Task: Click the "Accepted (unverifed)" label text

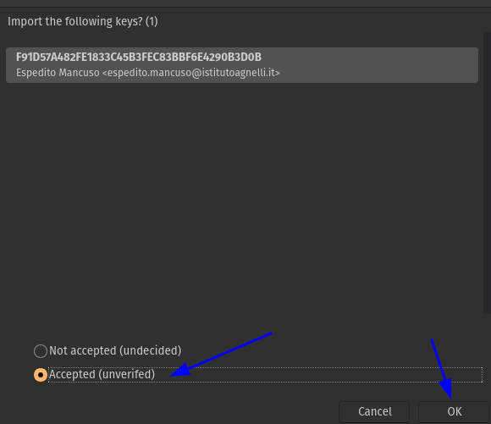Action: [102, 375]
